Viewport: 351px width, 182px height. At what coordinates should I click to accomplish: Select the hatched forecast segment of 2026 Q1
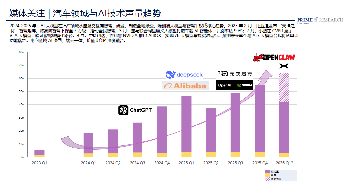click(x=284, y=88)
